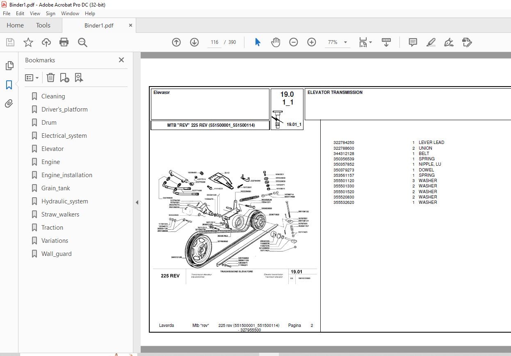This screenshot has width=511, height=356.
Task: Find the current bookmark icon
Action: point(79,78)
